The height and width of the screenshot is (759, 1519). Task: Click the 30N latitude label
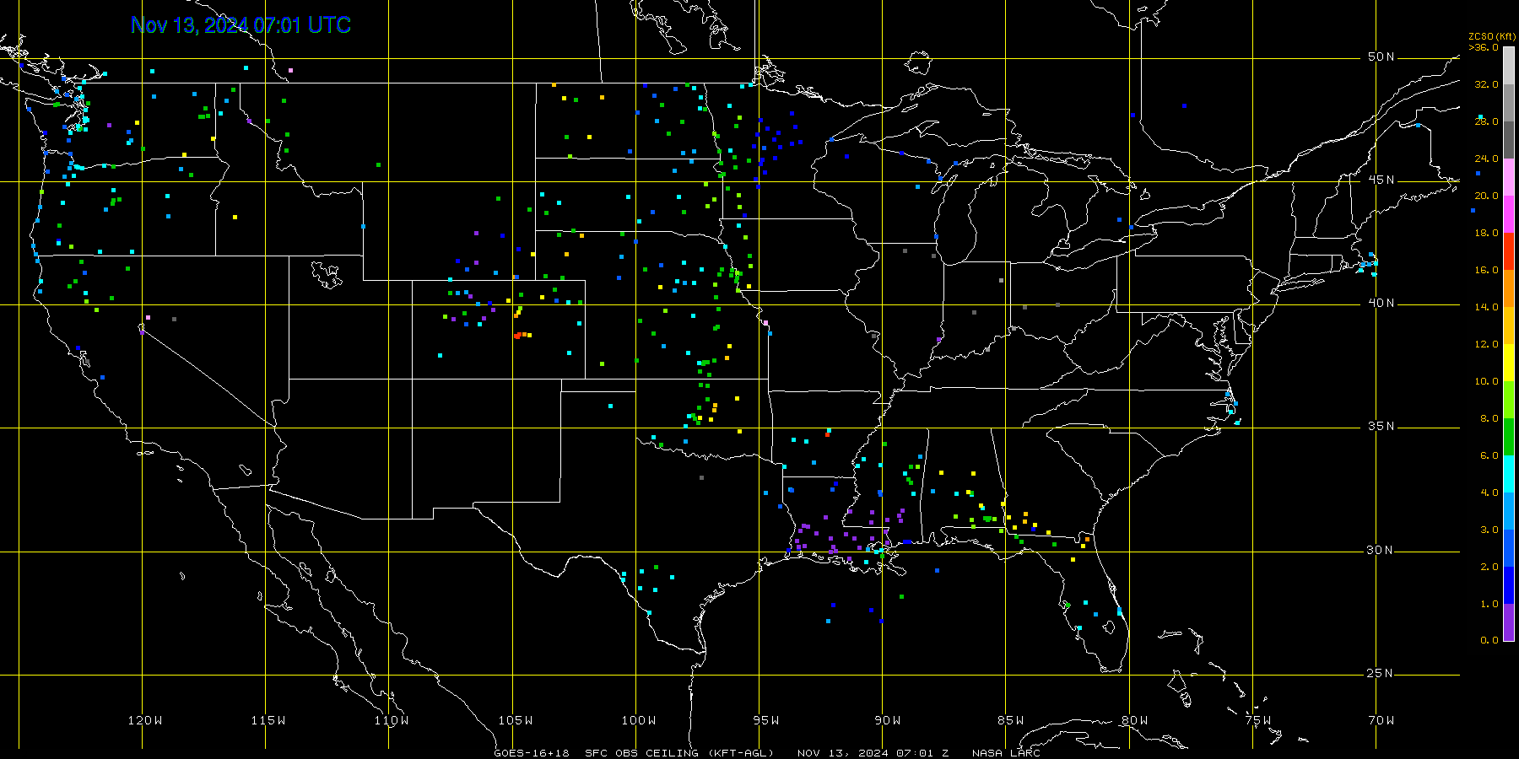1381,550
